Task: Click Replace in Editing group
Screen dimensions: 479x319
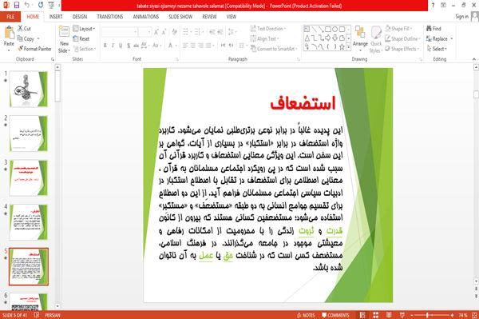Action: [440, 39]
